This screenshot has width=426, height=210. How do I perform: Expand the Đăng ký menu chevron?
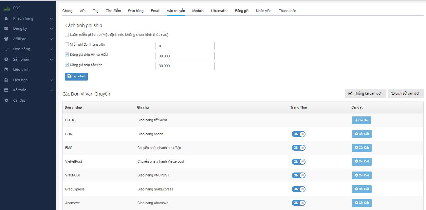point(51,29)
